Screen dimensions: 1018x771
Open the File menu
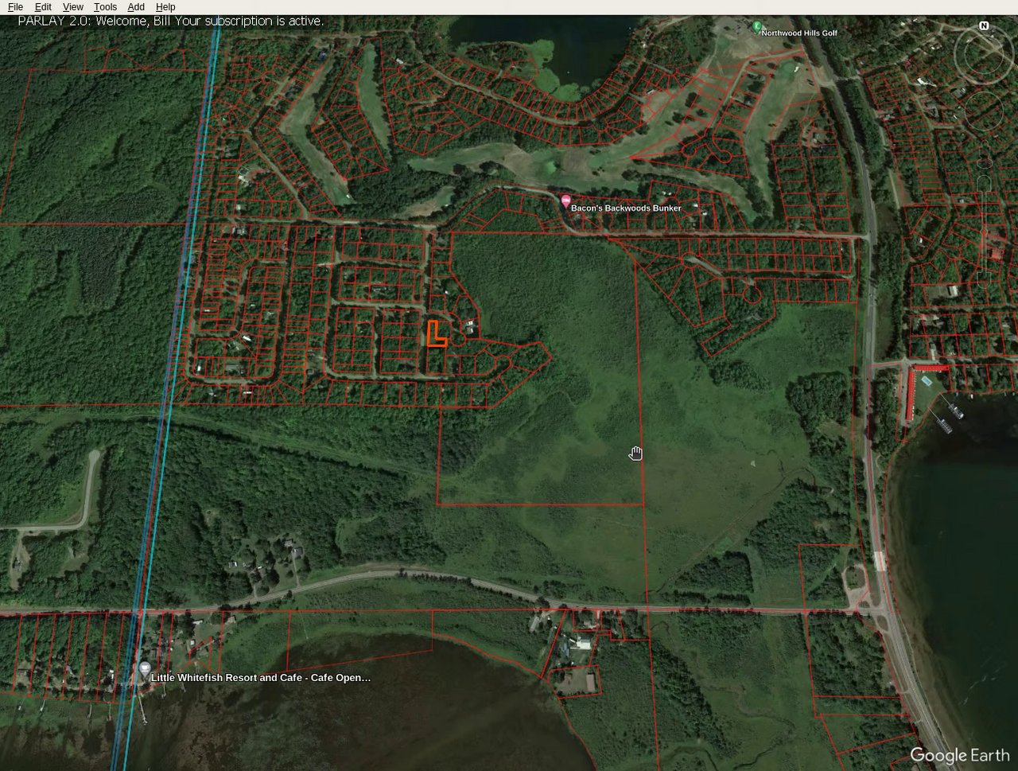pyautogui.click(x=15, y=7)
